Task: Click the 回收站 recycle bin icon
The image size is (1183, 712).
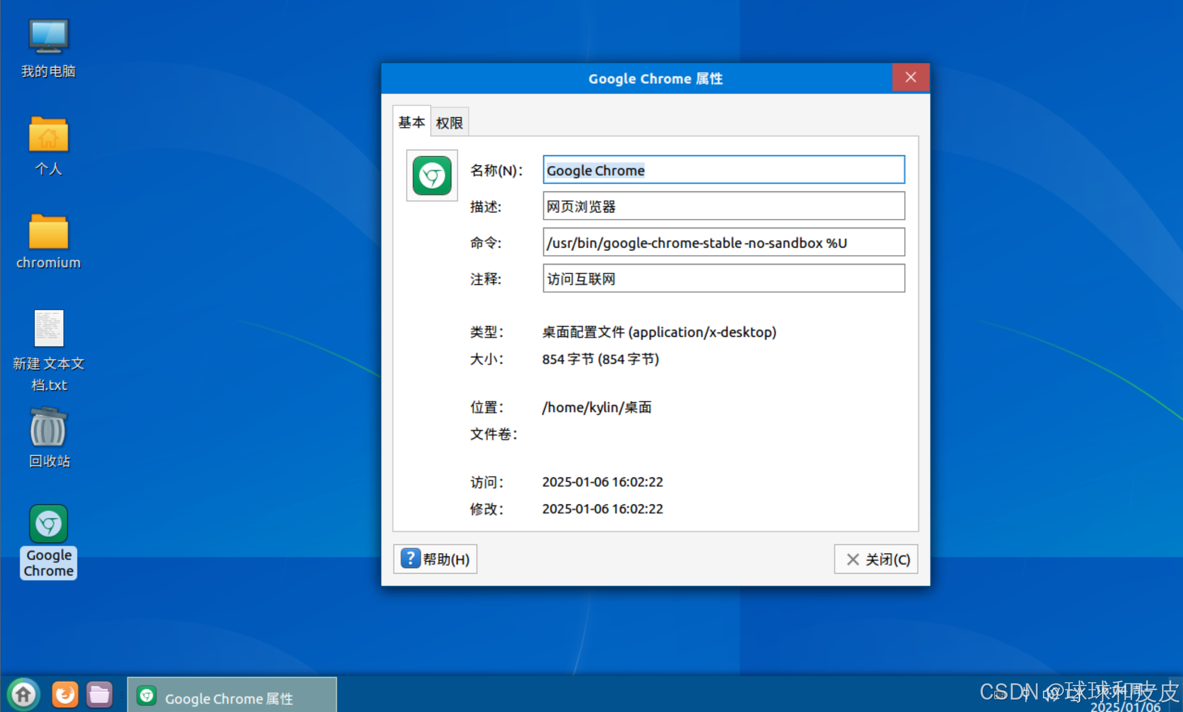Action: pos(48,428)
